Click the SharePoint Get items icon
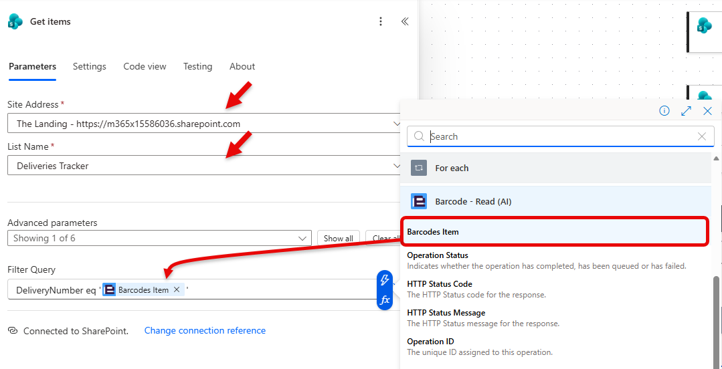 (x=15, y=21)
